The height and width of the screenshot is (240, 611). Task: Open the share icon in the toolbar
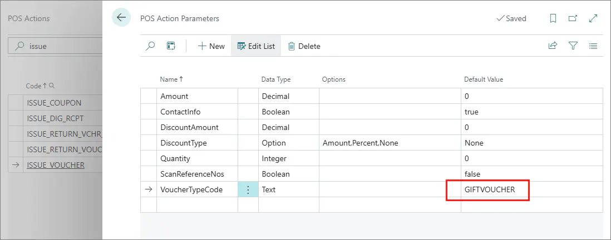pos(553,46)
